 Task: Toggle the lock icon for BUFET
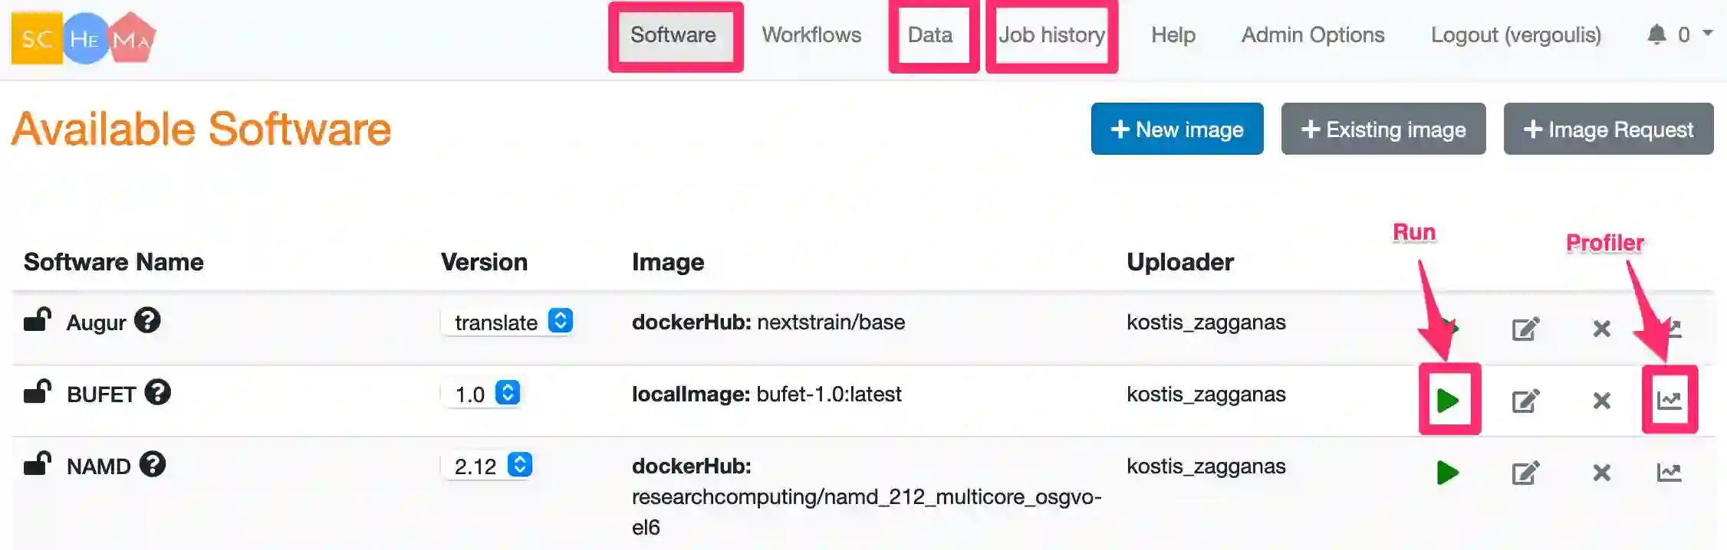tap(37, 391)
